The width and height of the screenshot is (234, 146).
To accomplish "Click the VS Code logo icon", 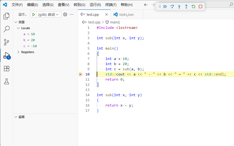I will (5, 5).
